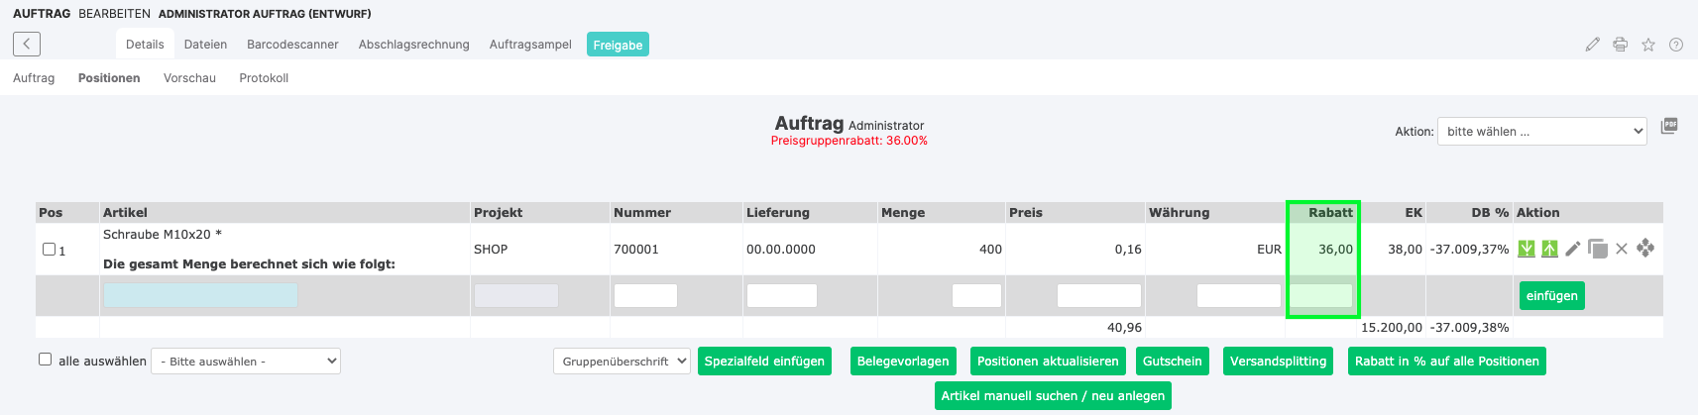The width and height of the screenshot is (1698, 415).
Task: Open the Gruppenüberschrift dropdown
Action: [x=622, y=362]
